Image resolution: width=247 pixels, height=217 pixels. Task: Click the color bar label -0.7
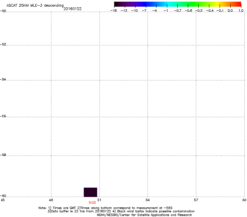click(x=178, y=11)
